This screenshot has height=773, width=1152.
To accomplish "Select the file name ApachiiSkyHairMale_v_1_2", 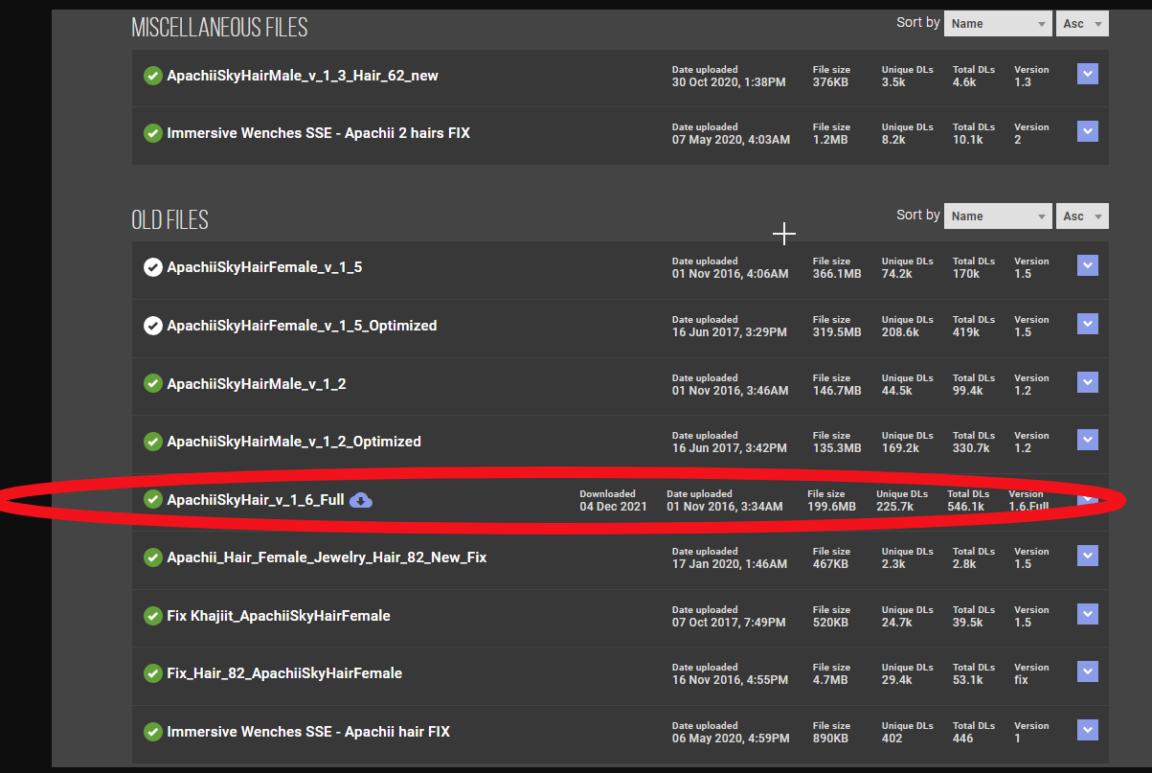I will 257,383.
